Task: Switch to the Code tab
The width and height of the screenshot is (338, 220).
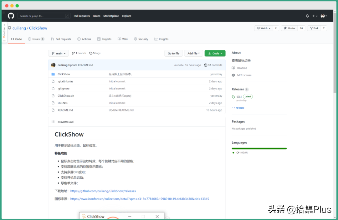Action: 16,39
